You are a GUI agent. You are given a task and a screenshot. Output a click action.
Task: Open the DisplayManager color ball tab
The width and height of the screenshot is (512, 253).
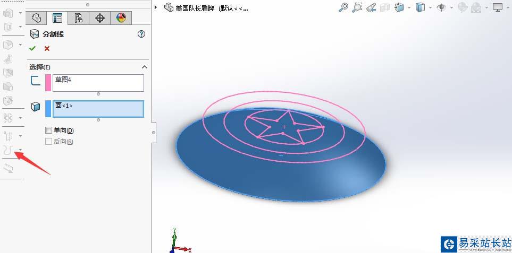point(121,18)
